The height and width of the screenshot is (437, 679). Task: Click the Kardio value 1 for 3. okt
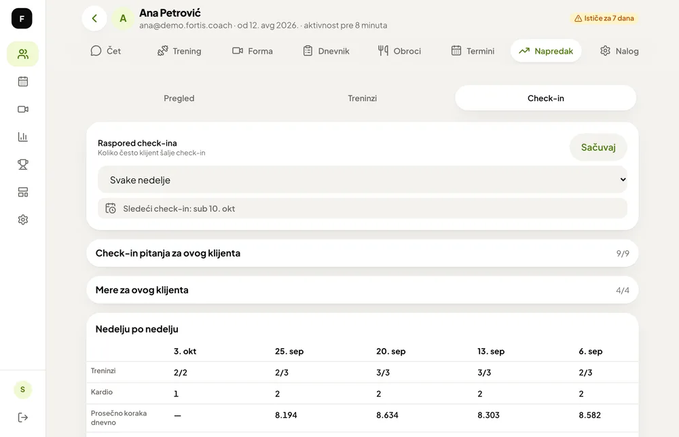[x=177, y=394]
